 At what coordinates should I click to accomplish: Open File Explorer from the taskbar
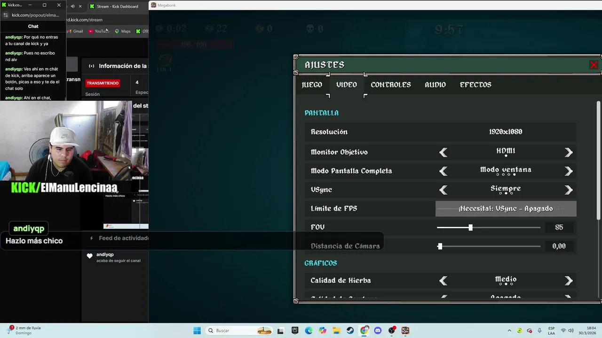[336, 330]
